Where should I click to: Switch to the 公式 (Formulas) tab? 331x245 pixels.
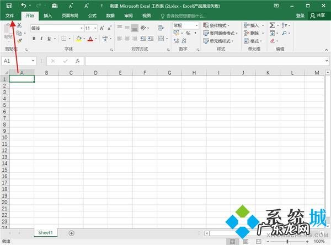tap(92, 16)
